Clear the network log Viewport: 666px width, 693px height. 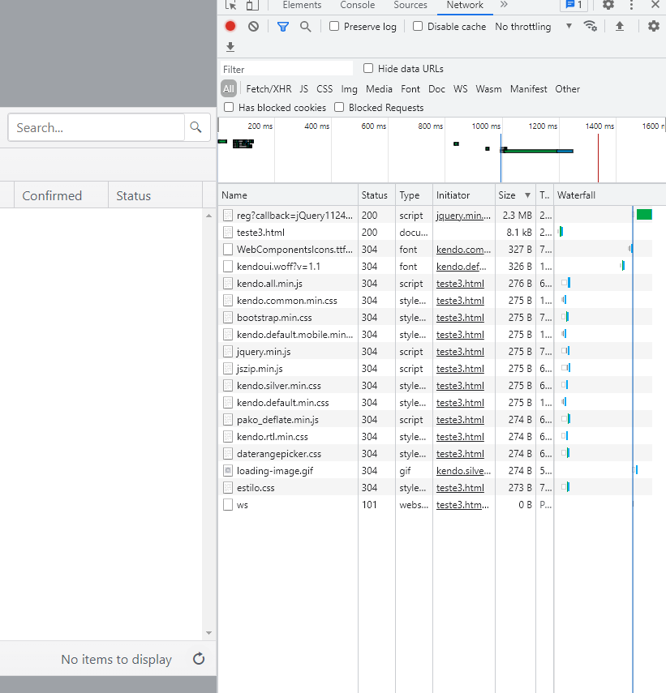[x=253, y=26]
